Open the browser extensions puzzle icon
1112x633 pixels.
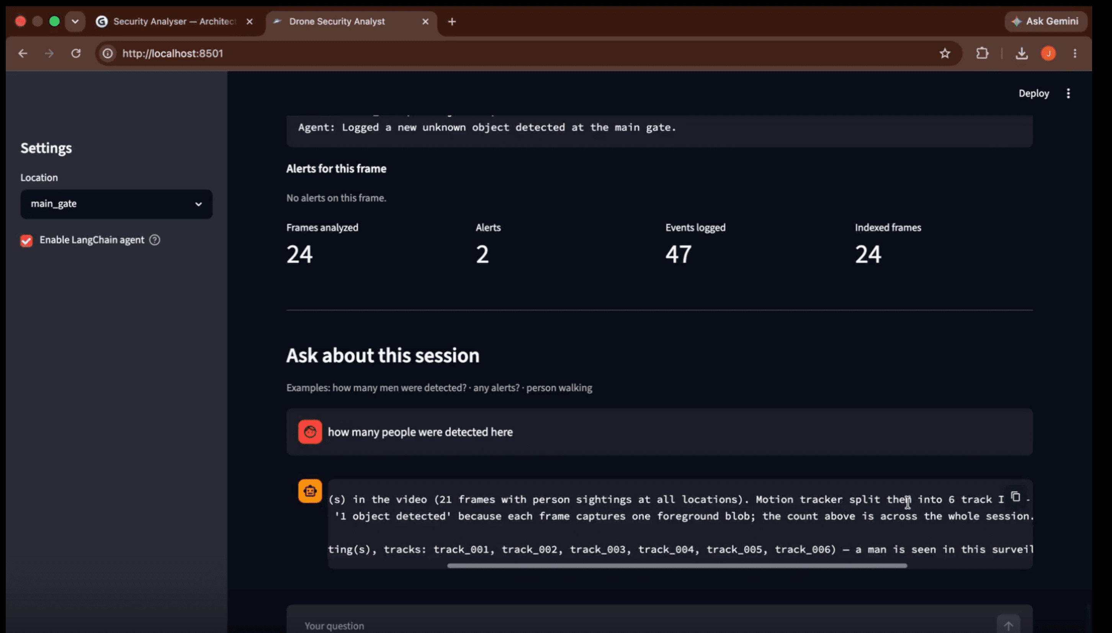coord(982,54)
